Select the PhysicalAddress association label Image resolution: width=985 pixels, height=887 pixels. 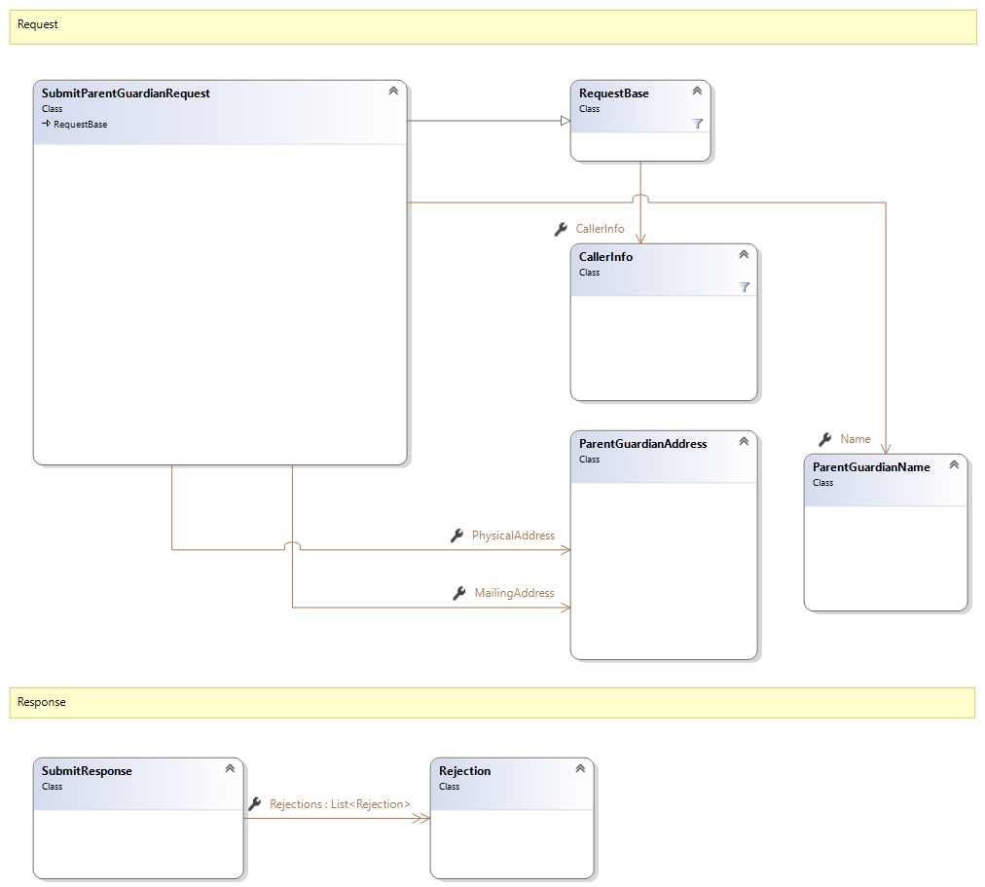coord(513,536)
